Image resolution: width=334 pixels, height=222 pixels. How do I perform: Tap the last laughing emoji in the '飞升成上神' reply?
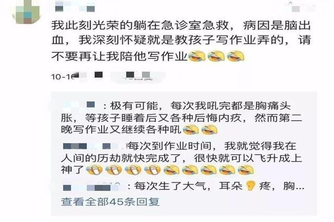coord(246,170)
